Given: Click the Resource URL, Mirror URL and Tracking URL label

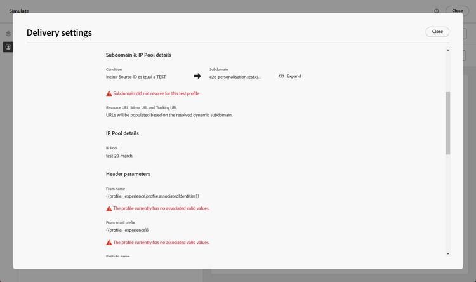Looking at the screenshot, I should [x=142, y=107].
